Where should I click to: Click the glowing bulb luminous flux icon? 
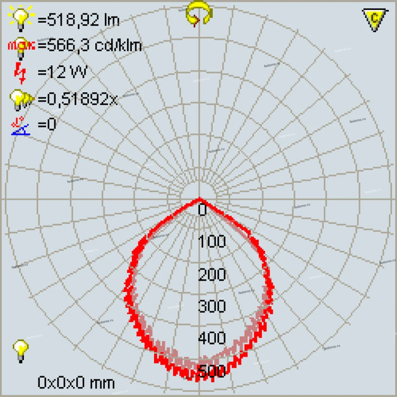(x=21, y=19)
